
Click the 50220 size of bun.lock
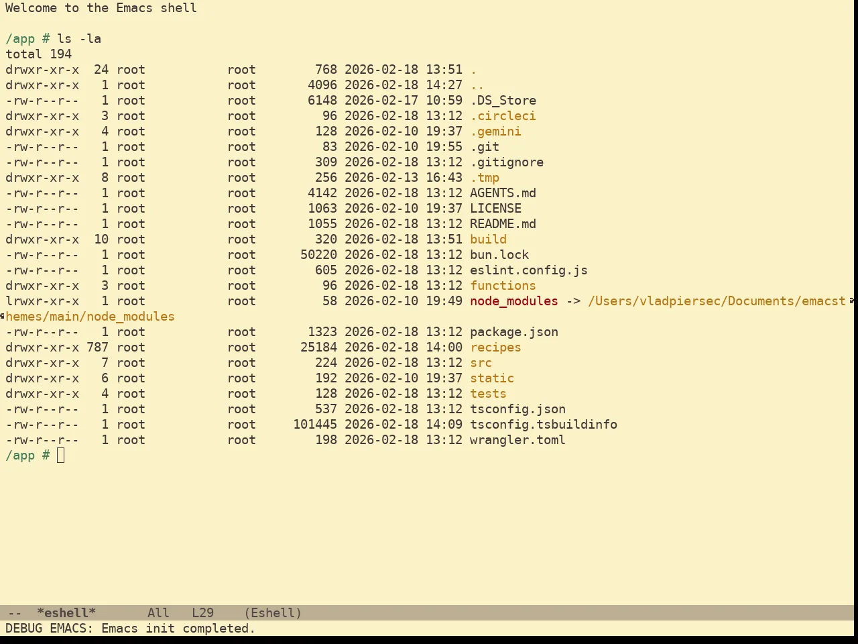coord(318,255)
